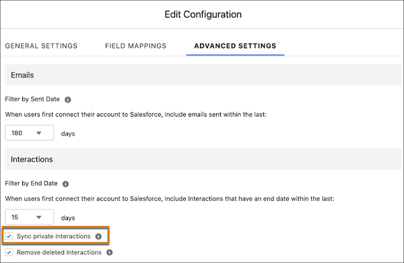Show info for Filter by End Date

pos(66,184)
